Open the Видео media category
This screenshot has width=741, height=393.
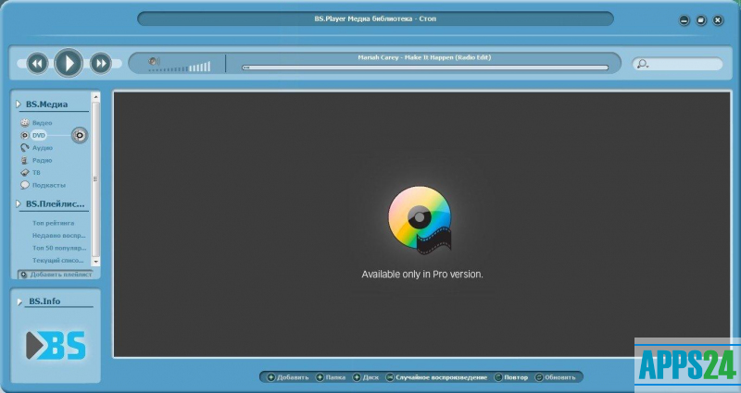click(41, 123)
